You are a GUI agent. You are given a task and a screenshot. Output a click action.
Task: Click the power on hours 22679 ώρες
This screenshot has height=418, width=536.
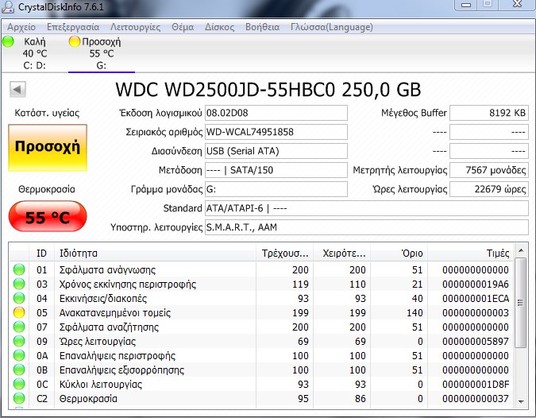[489, 189]
